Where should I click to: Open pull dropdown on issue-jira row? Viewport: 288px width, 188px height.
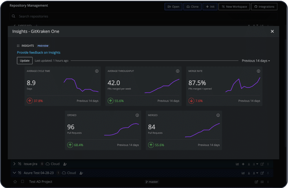coord(255,164)
